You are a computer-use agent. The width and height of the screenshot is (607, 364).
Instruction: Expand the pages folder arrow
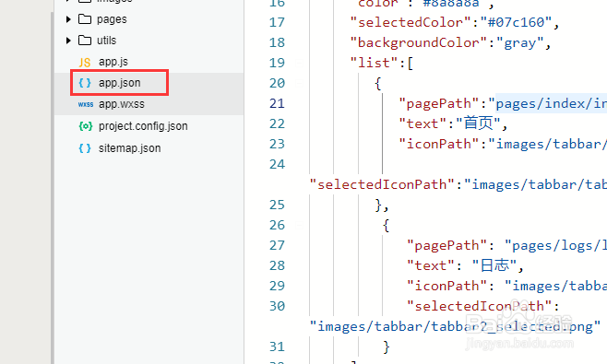68,19
